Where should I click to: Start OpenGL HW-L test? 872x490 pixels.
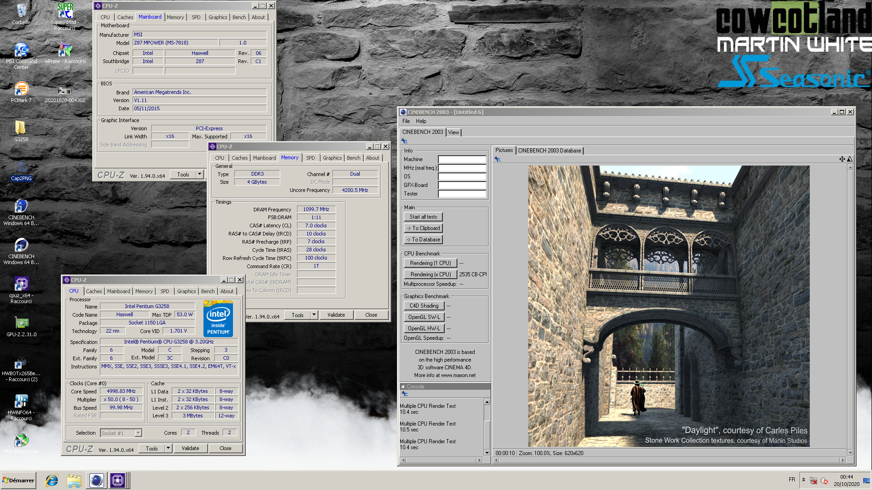(424, 328)
